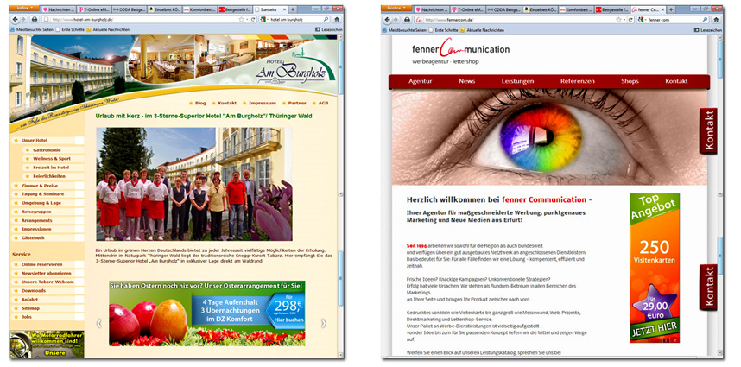Switch to Komfortbett tab in fennercom window
Screen dimensions: 741x367
pyautogui.click(x=575, y=9)
